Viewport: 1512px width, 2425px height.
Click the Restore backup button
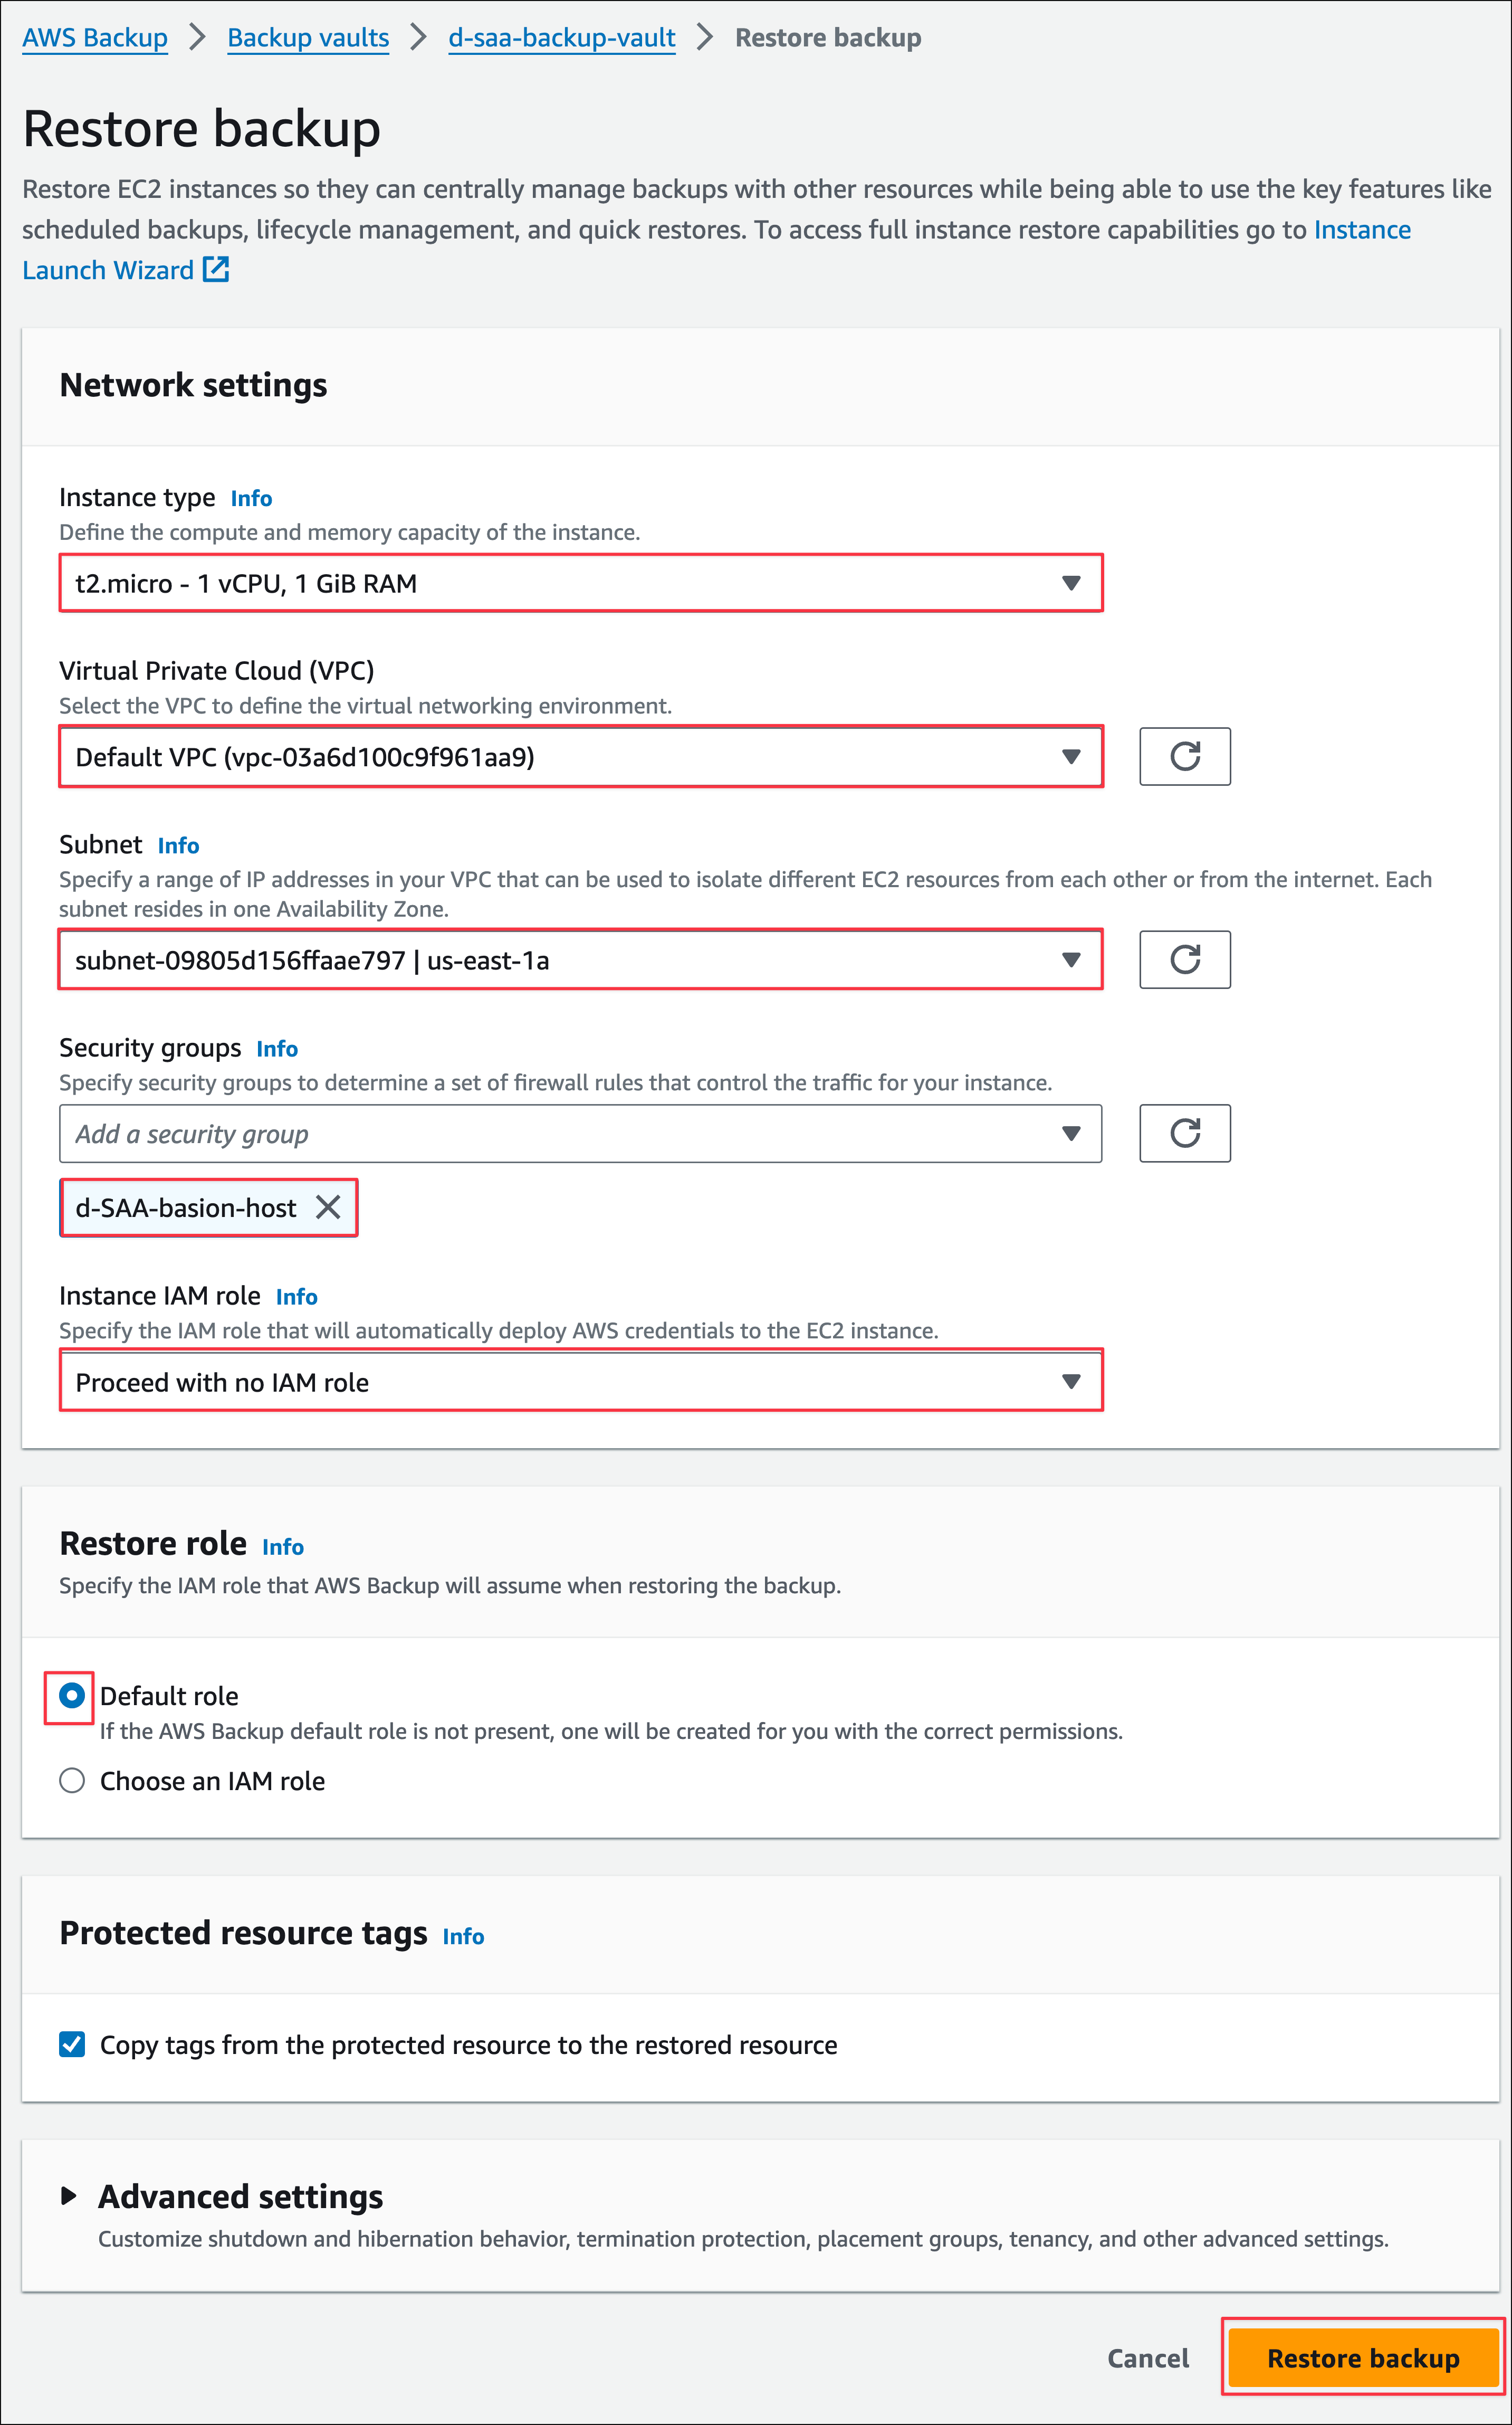[1362, 2358]
